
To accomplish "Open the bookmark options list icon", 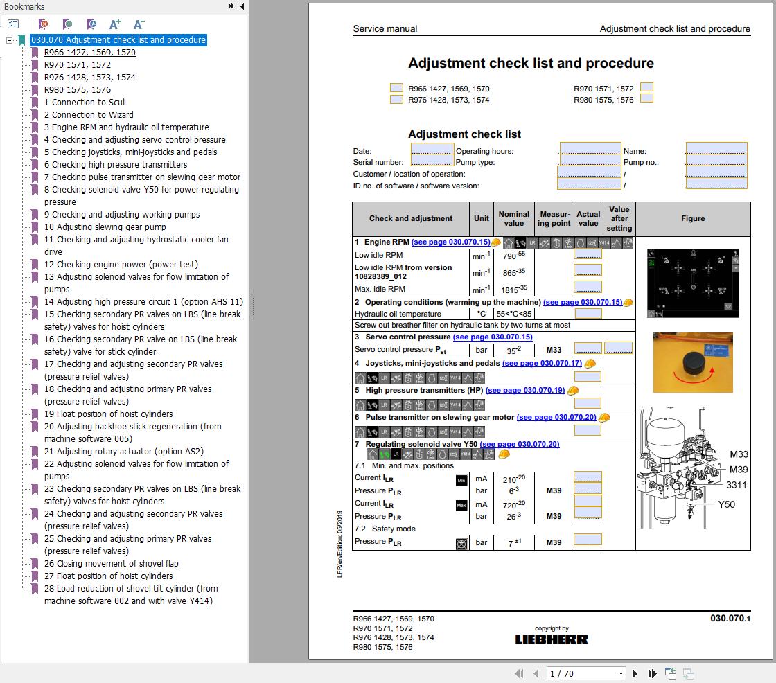I will pyautogui.click(x=12, y=23).
